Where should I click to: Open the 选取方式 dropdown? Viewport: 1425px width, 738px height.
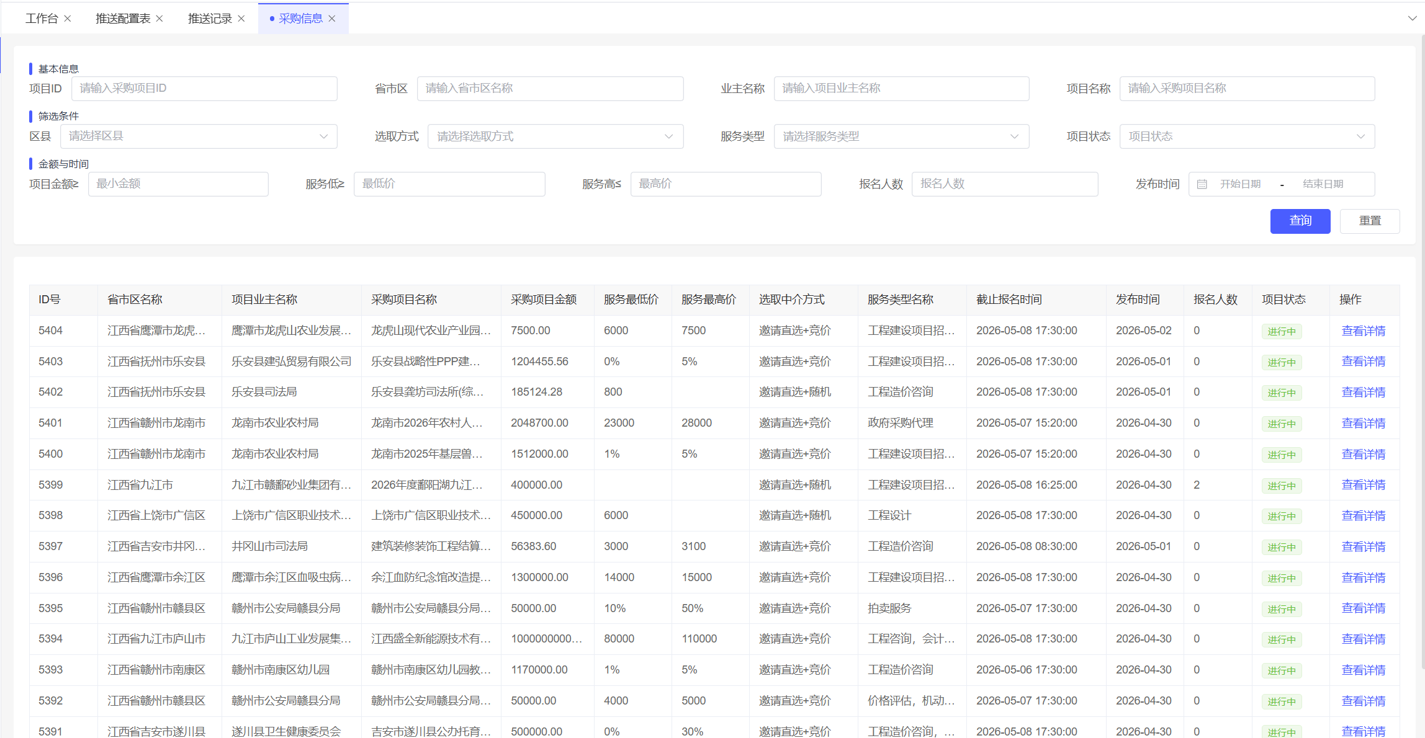[555, 136]
